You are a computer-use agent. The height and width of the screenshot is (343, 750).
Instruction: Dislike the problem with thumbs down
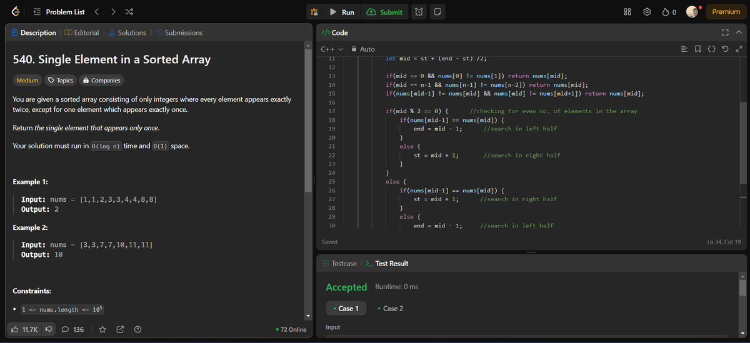click(47, 329)
